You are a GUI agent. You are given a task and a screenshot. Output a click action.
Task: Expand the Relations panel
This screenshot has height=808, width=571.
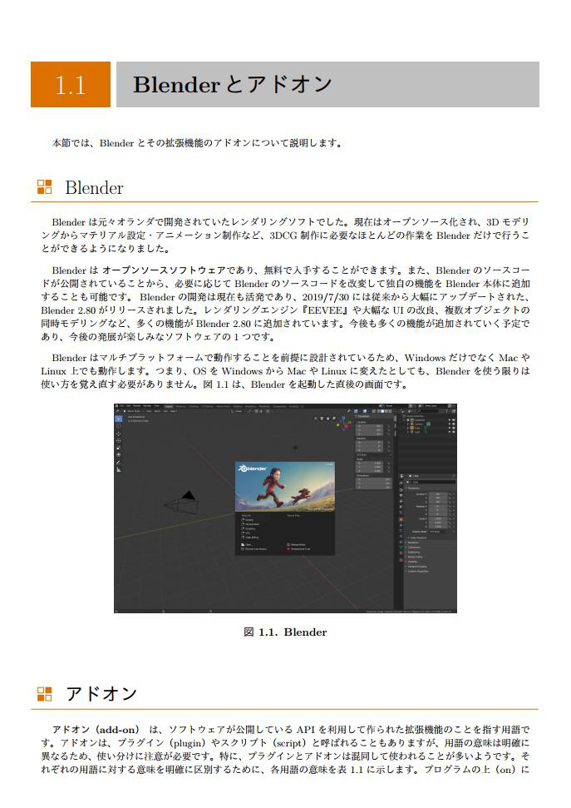[412, 543]
